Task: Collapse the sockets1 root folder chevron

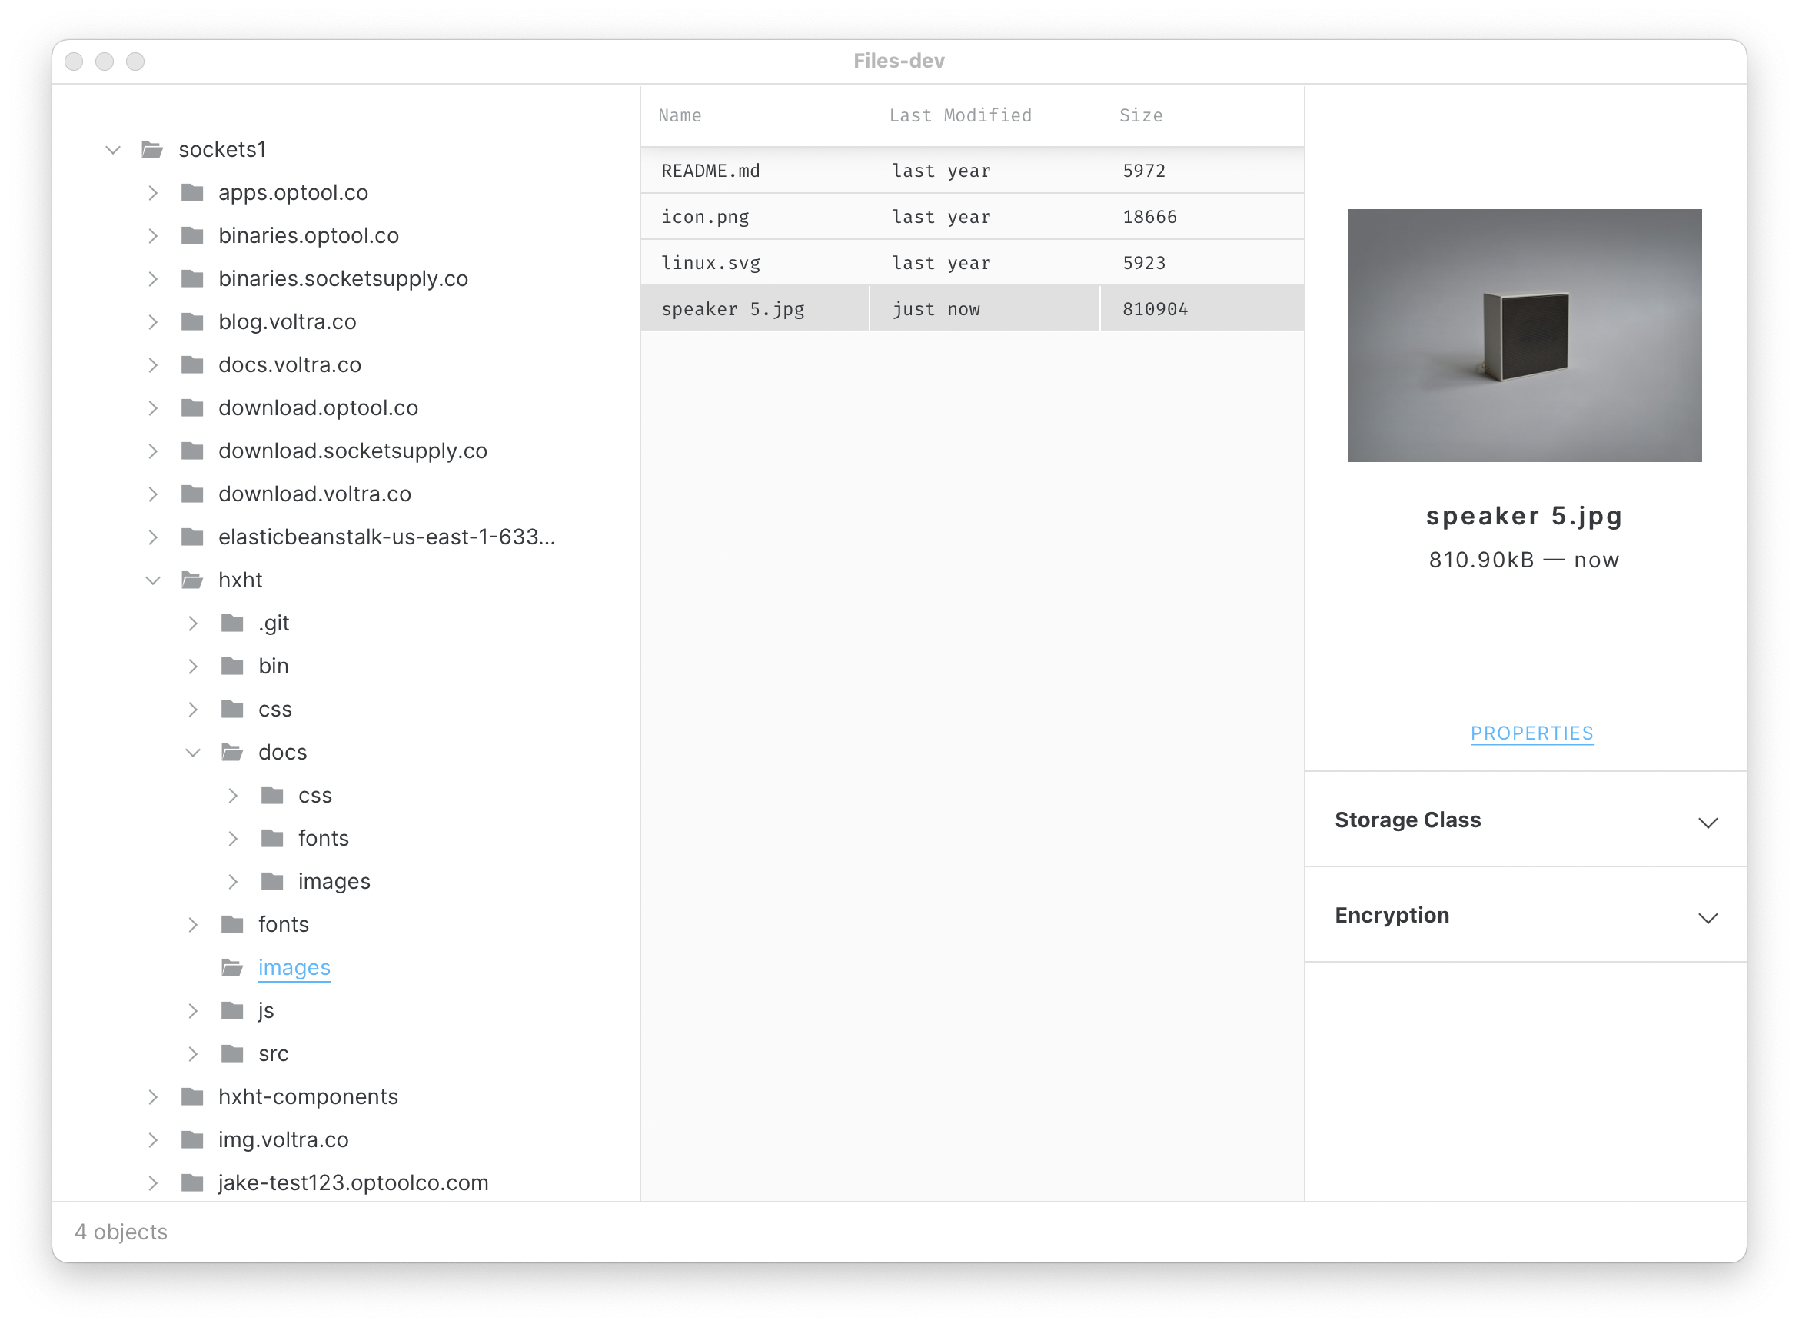Action: click(x=113, y=150)
